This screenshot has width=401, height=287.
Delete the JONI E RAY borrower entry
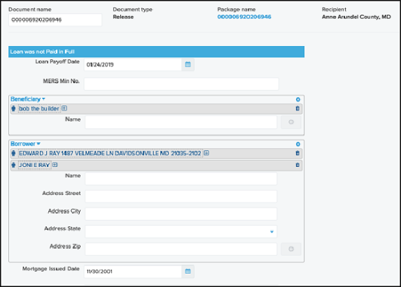pos(297,165)
